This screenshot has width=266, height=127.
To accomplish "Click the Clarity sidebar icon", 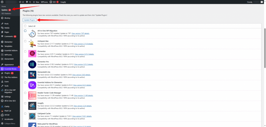I will pos(2,107).
